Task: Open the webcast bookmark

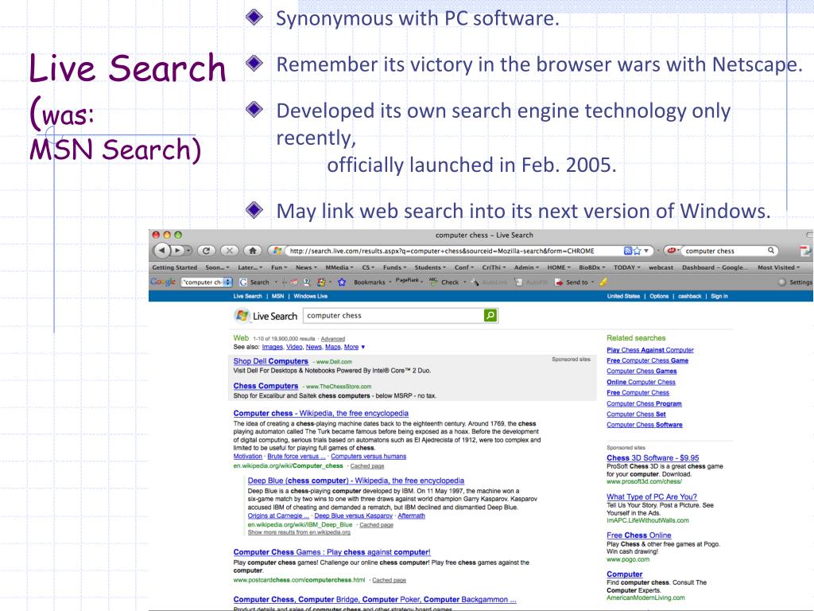Action: coord(661,267)
